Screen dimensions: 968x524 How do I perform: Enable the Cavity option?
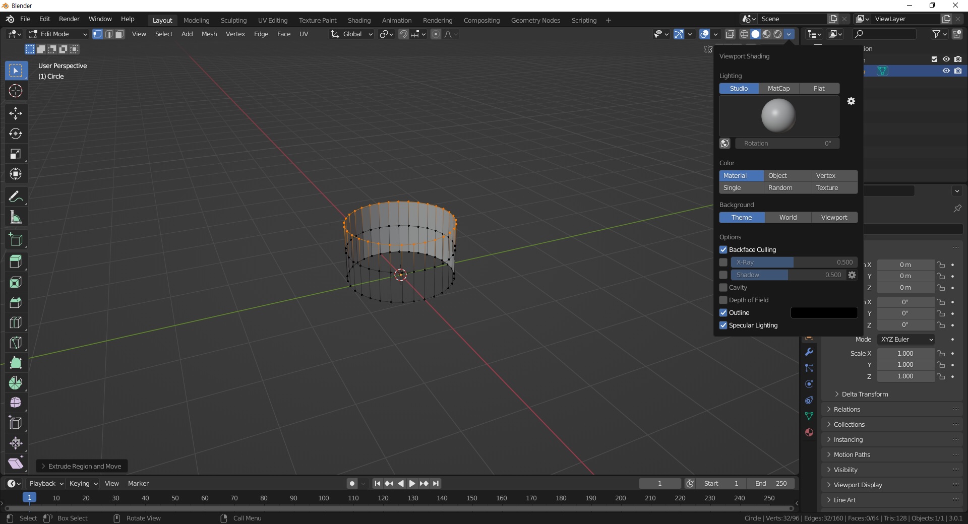[723, 288]
